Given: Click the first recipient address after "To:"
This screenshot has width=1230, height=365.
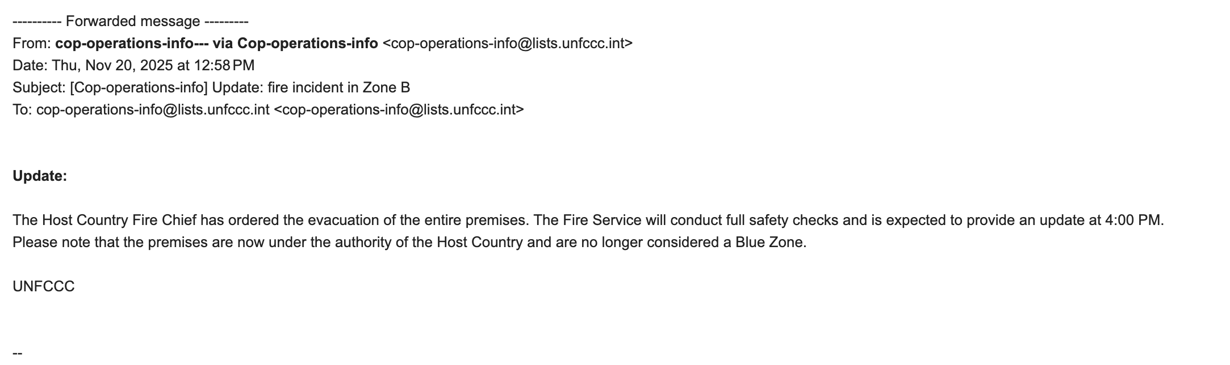Looking at the screenshot, I should [x=153, y=109].
